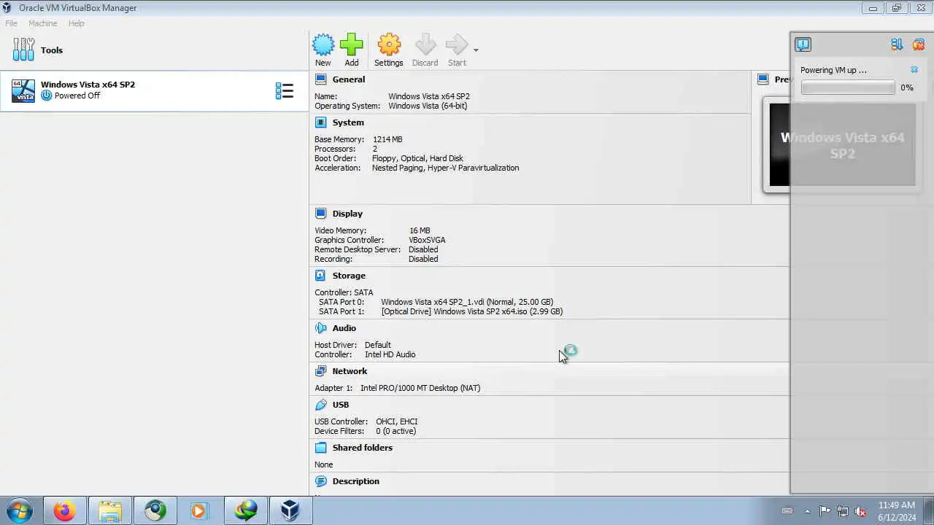Select the Tools item in left pane
Screen dimensions: 934x525
pyautogui.click(x=154, y=50)
